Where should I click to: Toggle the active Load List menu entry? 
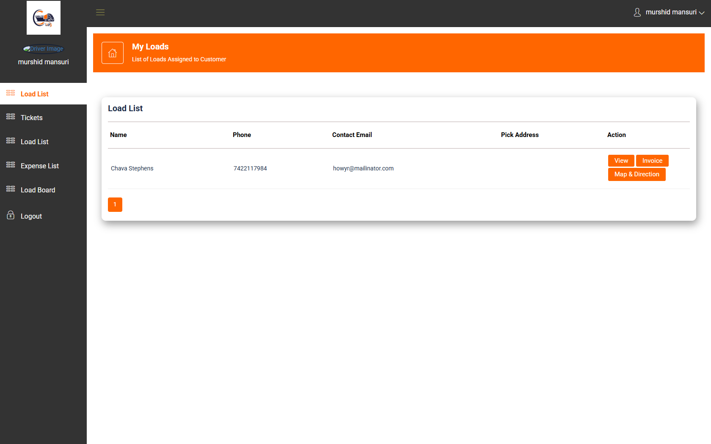pyautogui.click(x=35, y=93)
